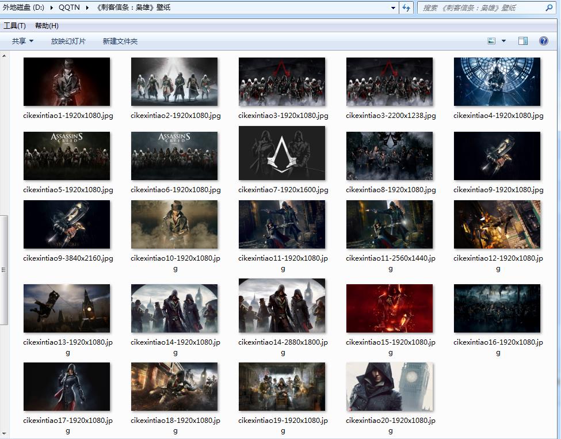Viewport: 561px width, 439px height.
Task: Open the 共享 share dropdown
Action: coord(22,41)
